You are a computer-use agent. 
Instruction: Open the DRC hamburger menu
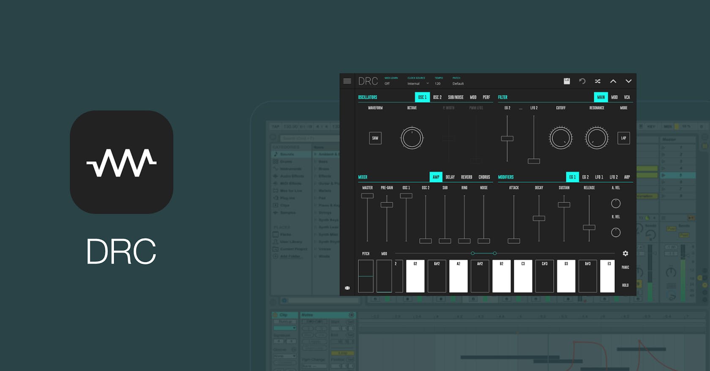pos(347,81)
